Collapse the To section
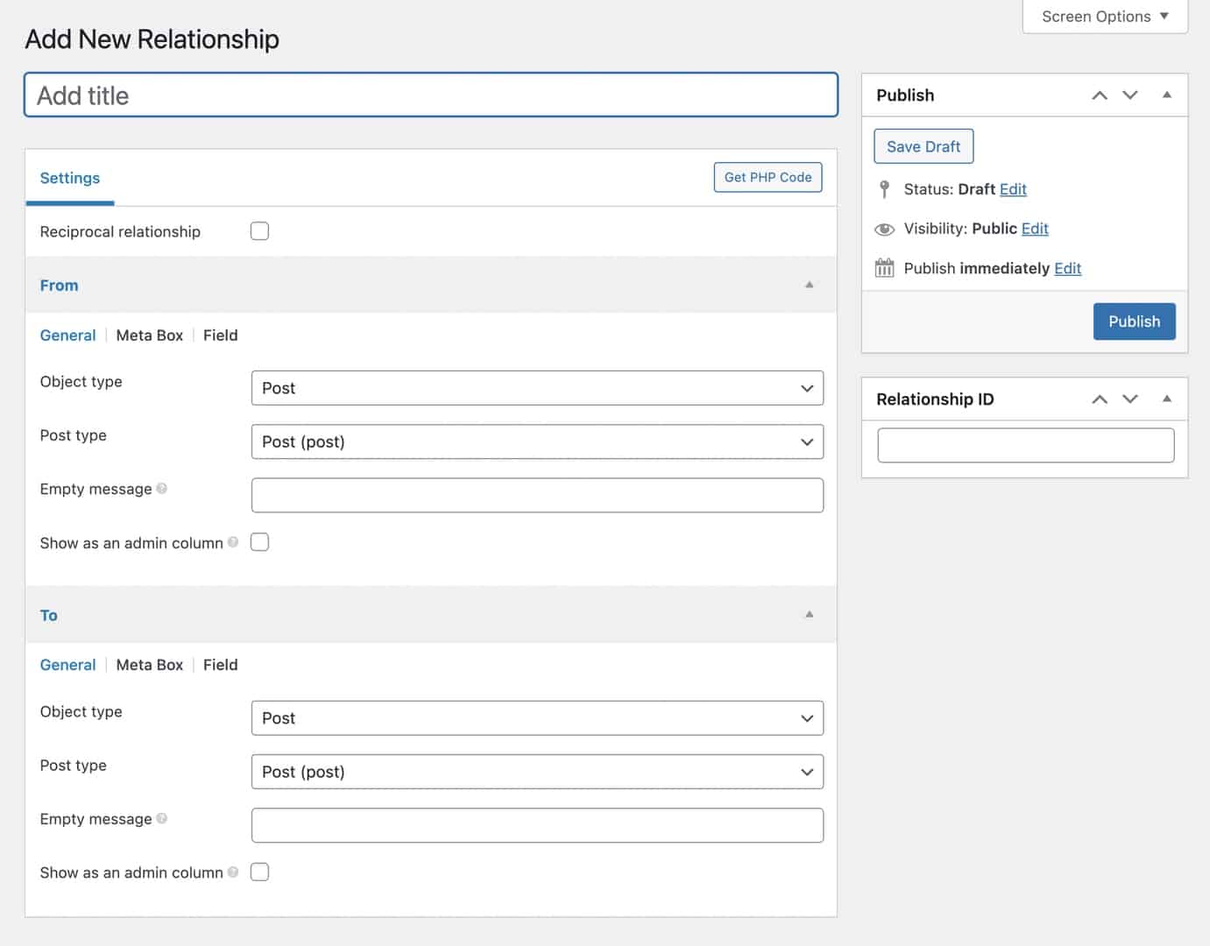Screen dimensions: 1210x946 click(810, 615)
